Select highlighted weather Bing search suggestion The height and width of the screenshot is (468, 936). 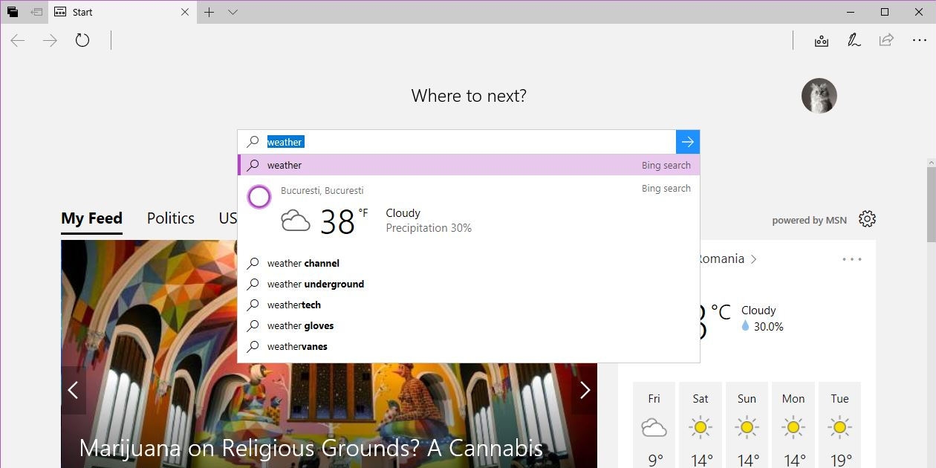(x=469, y=165)
